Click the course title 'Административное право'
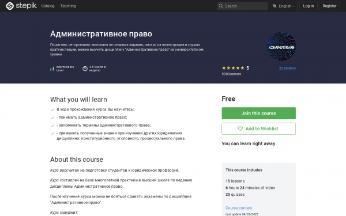 click(x=101, y=34)
